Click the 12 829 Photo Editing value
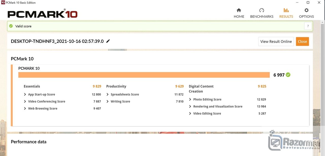 pos(262,99)
